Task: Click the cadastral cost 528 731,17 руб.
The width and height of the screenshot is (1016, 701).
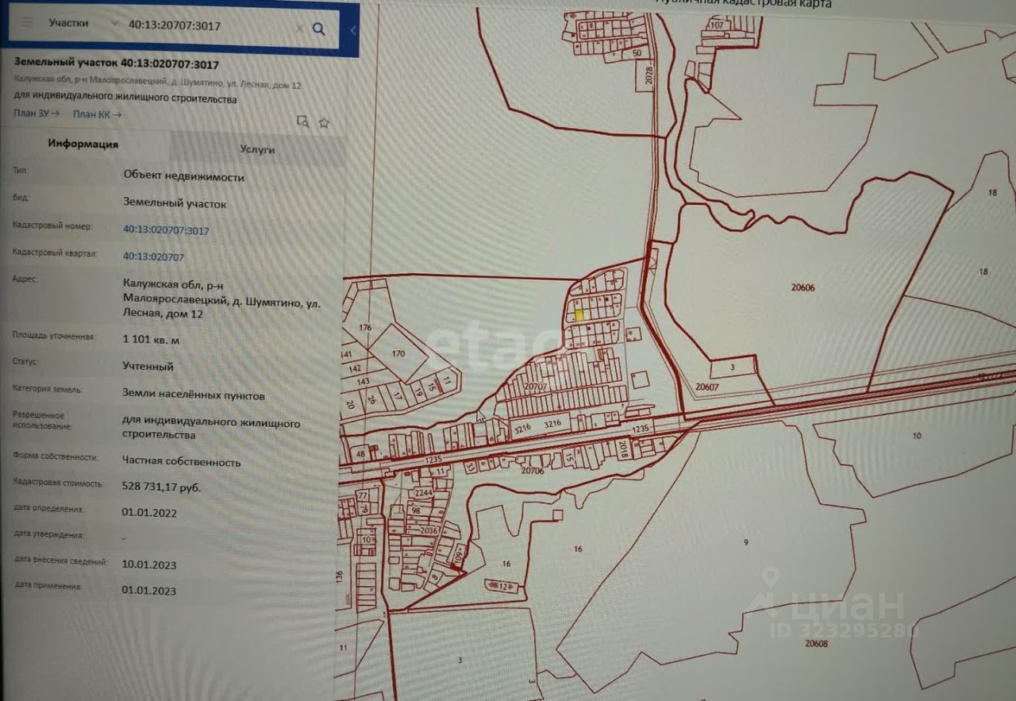Action: 162,487
